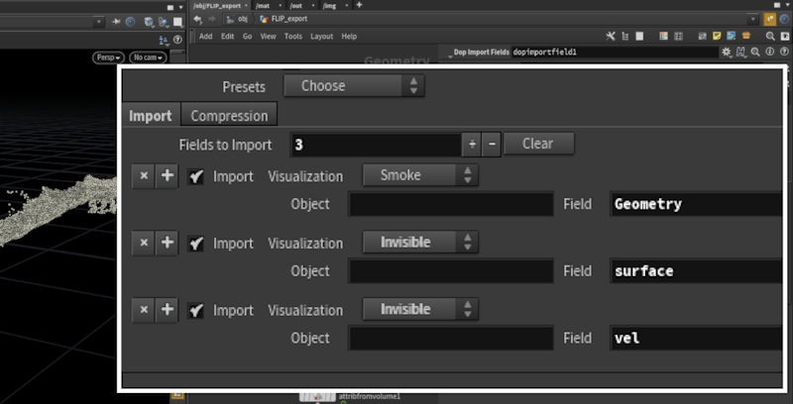Select the /mat network tab
Screen dimensions: 793x404
[262, 5]
